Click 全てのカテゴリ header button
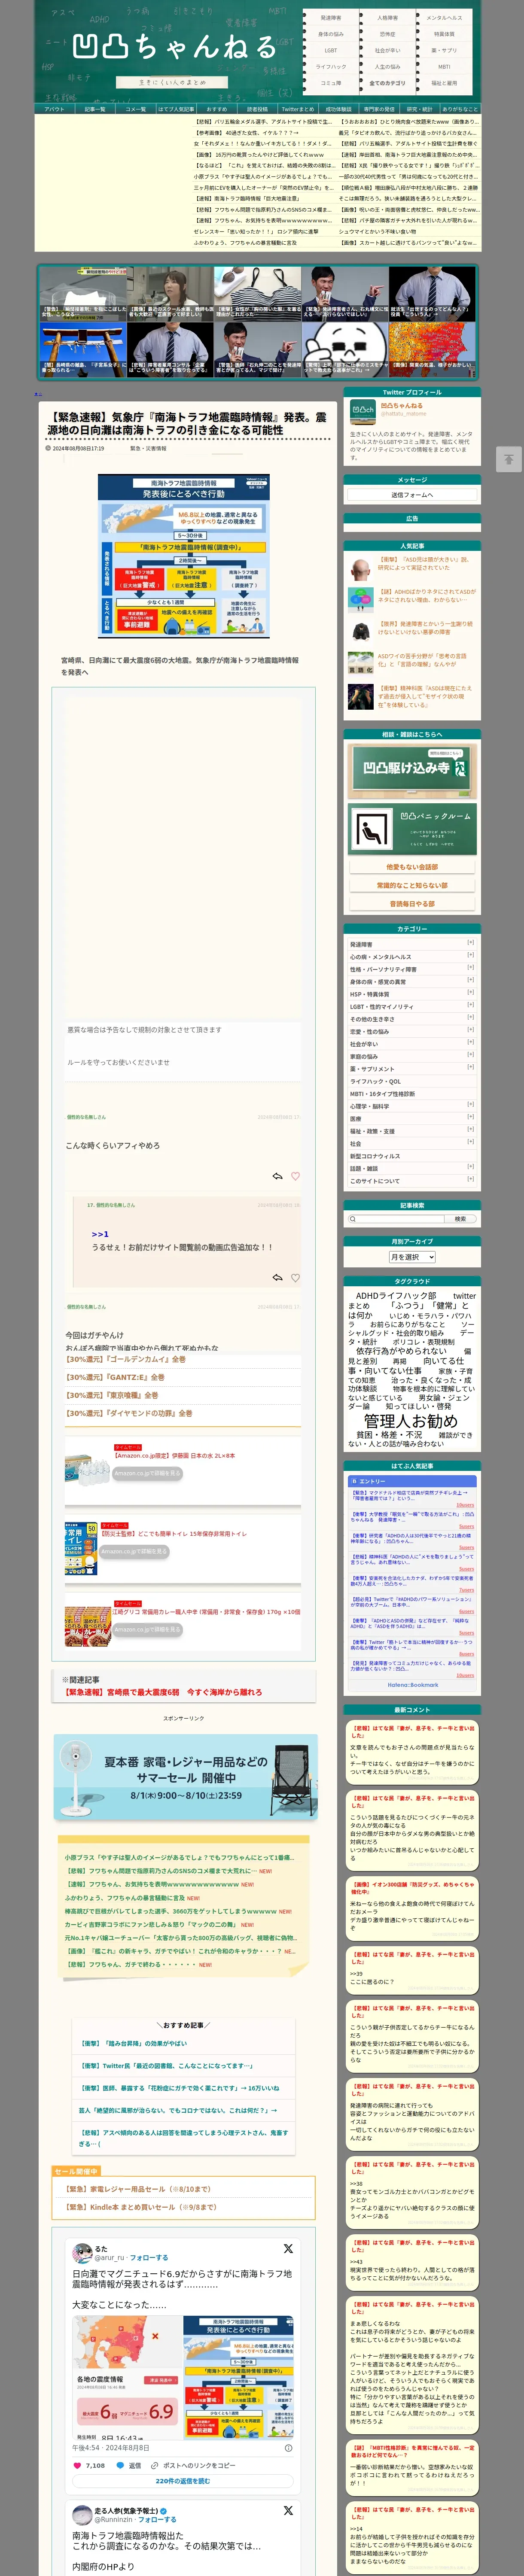 point(387,83)
